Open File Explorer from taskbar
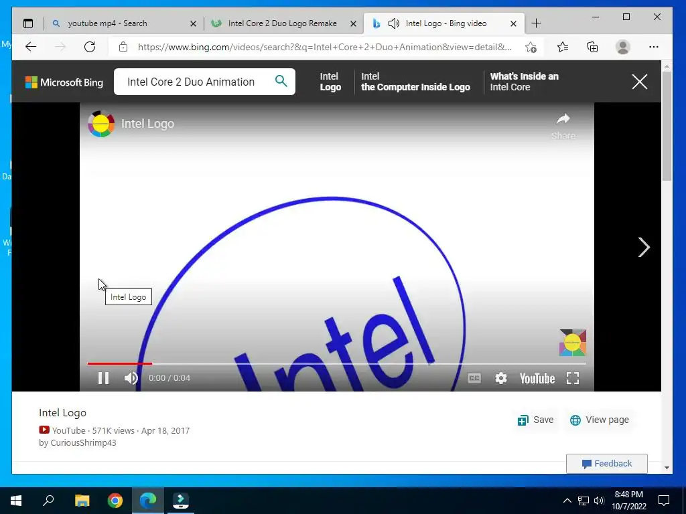 (x=82, y=501)
